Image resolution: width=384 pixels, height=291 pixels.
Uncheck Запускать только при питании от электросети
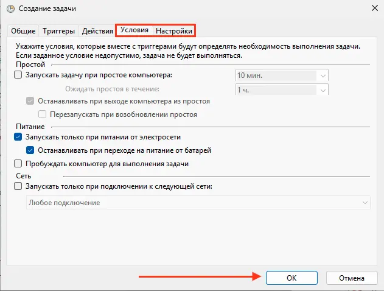point(18,138)
